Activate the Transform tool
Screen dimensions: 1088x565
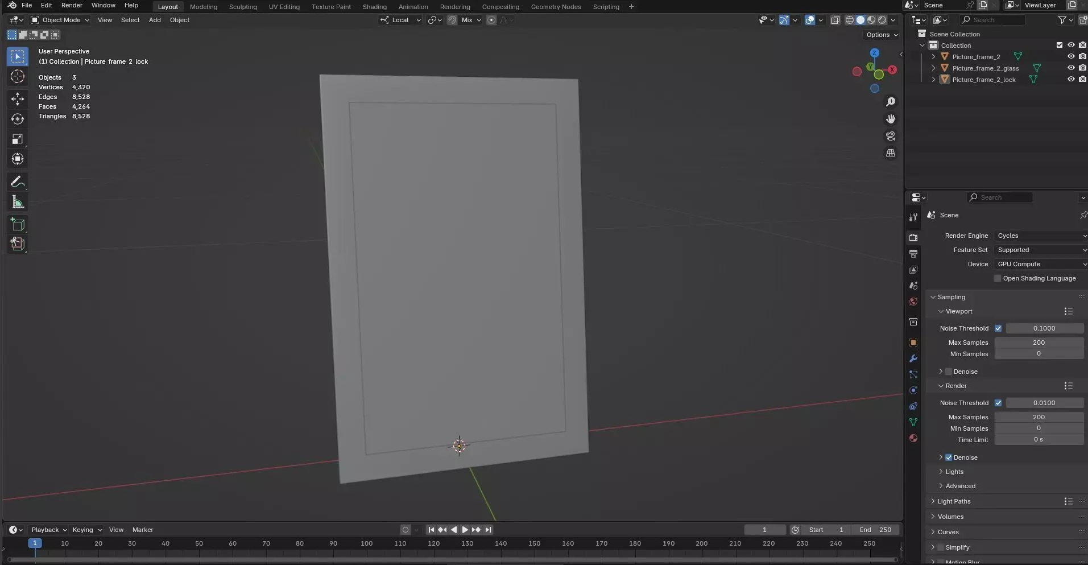tap(18, 159)
